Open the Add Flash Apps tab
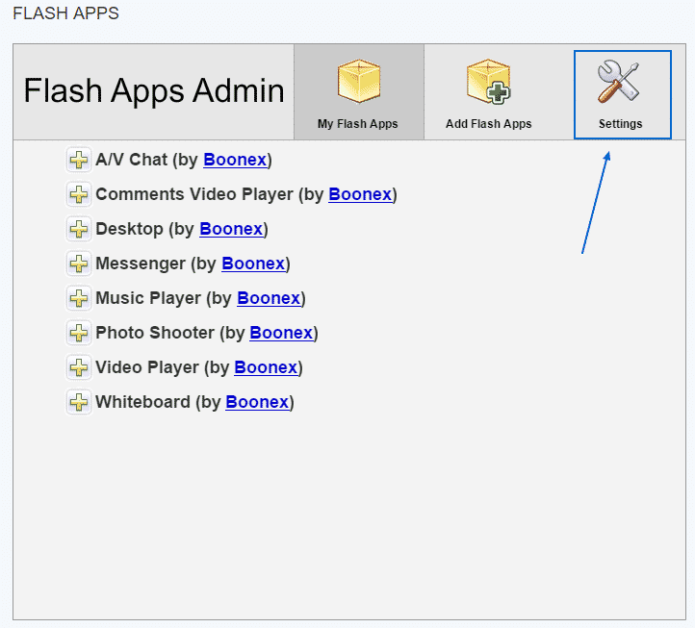695x628 pixels. point(488,91)
